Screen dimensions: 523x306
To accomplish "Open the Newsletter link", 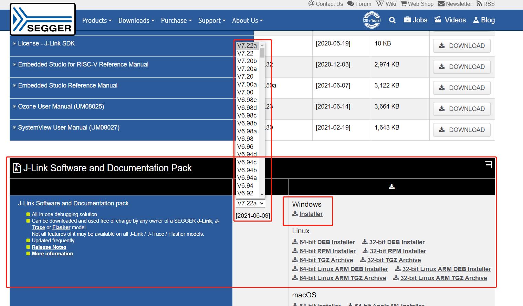I will [x=455, y=4].
